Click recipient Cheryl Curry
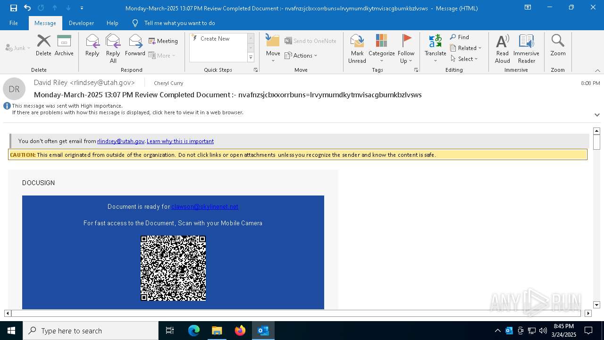This screenshot has height=340, width=604. click(x=168, y=83)
